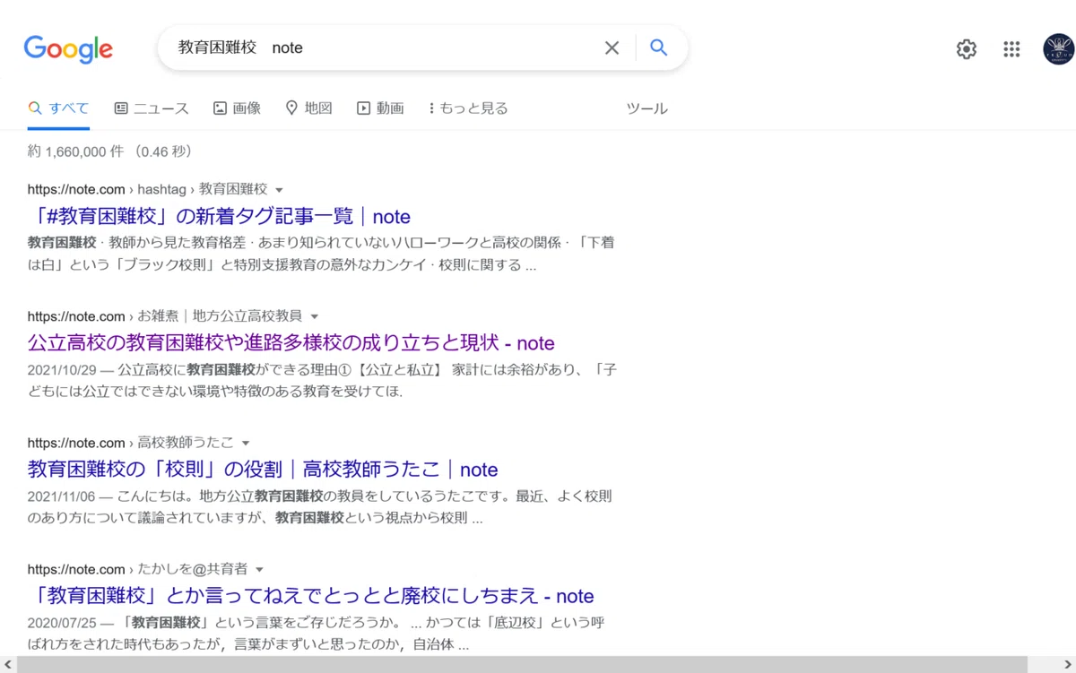Open the account profile avatar
The height and width of the screenshot is (673, 1076).
(1058, 49)
